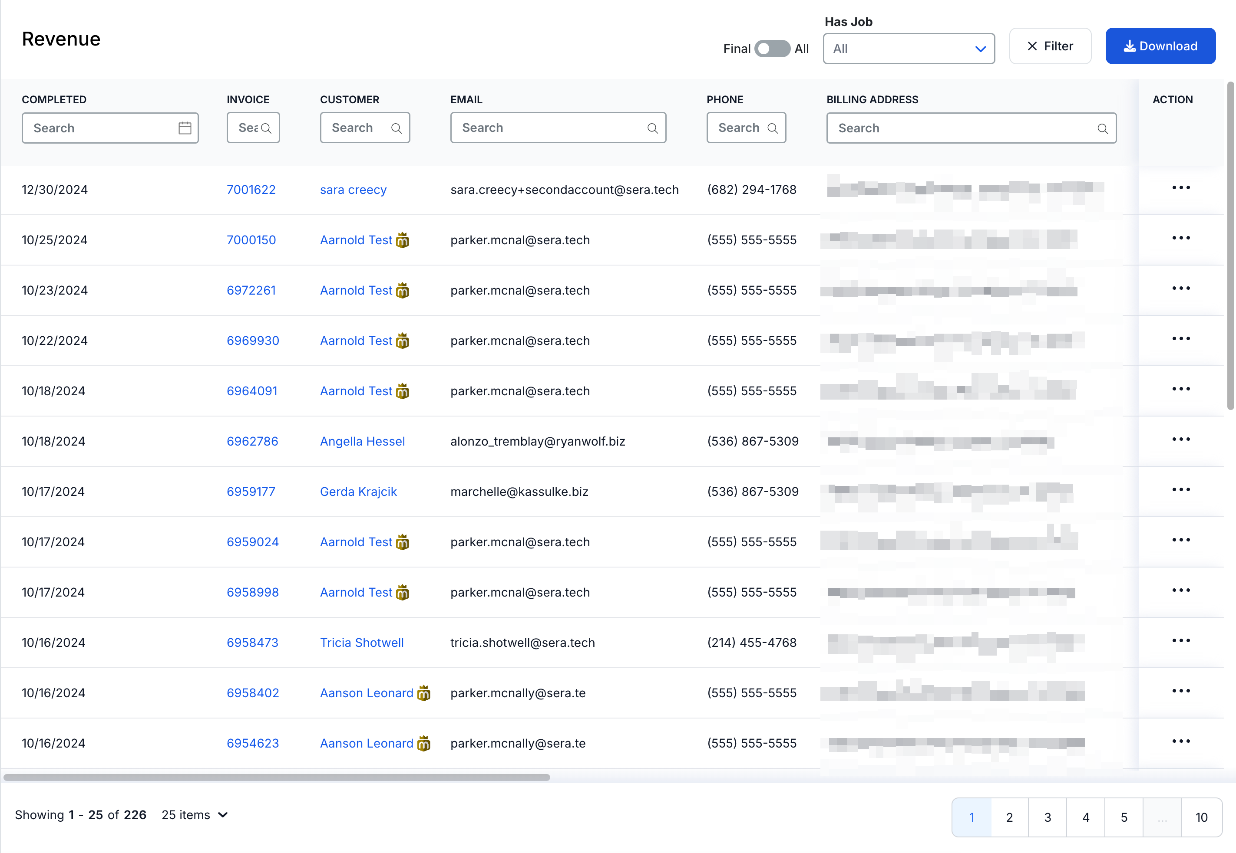The height and width of the screenshot is (853, 1236).
Task: Open customer sara creecy
Action: [x=353, y=190]
